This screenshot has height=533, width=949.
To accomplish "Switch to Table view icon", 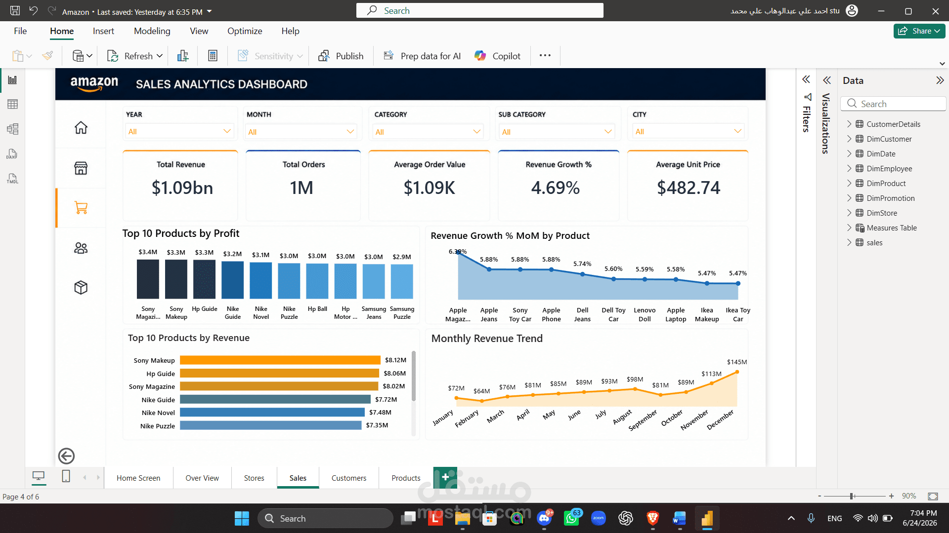I will coord(12,104).
